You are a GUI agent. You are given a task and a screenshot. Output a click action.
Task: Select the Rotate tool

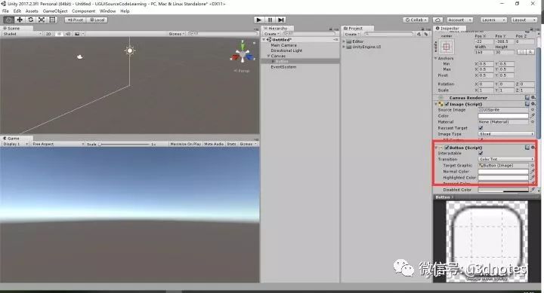pos(30,20)
